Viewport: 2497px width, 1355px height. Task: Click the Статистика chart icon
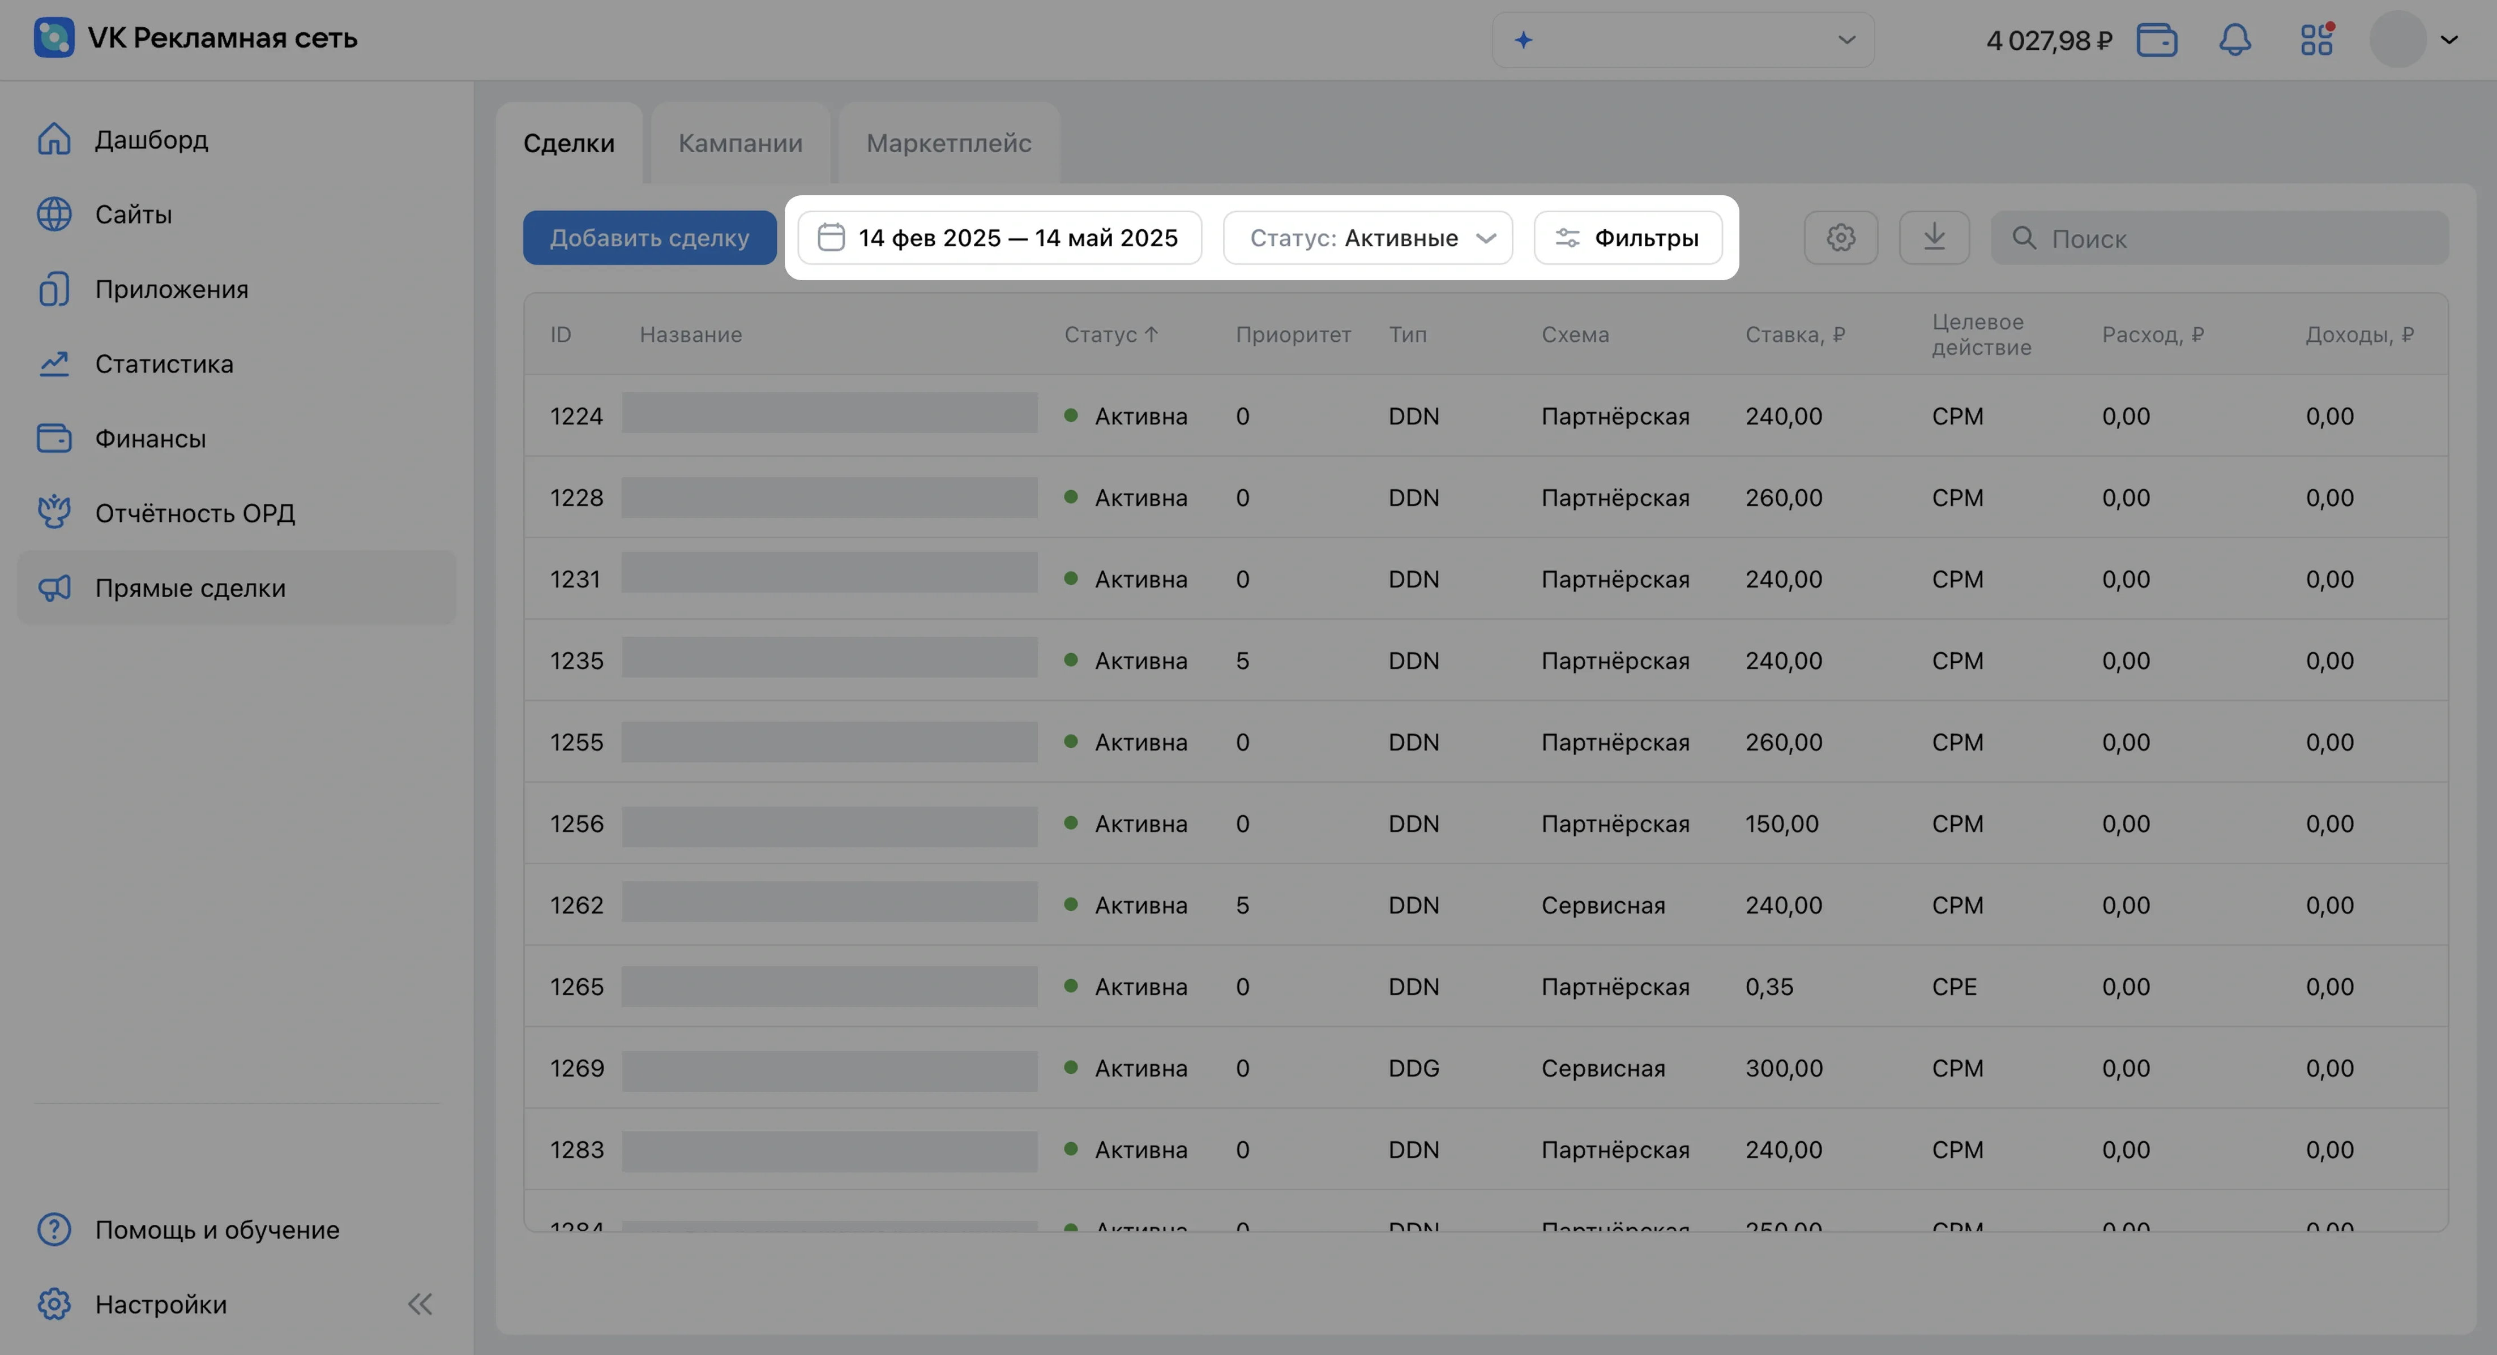pyautogui.click(x=54, y=363)
